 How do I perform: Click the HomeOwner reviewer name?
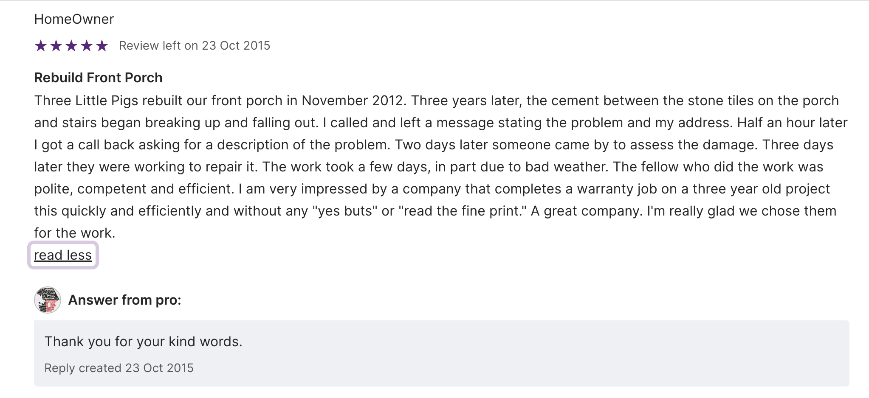tap(74, 19)
